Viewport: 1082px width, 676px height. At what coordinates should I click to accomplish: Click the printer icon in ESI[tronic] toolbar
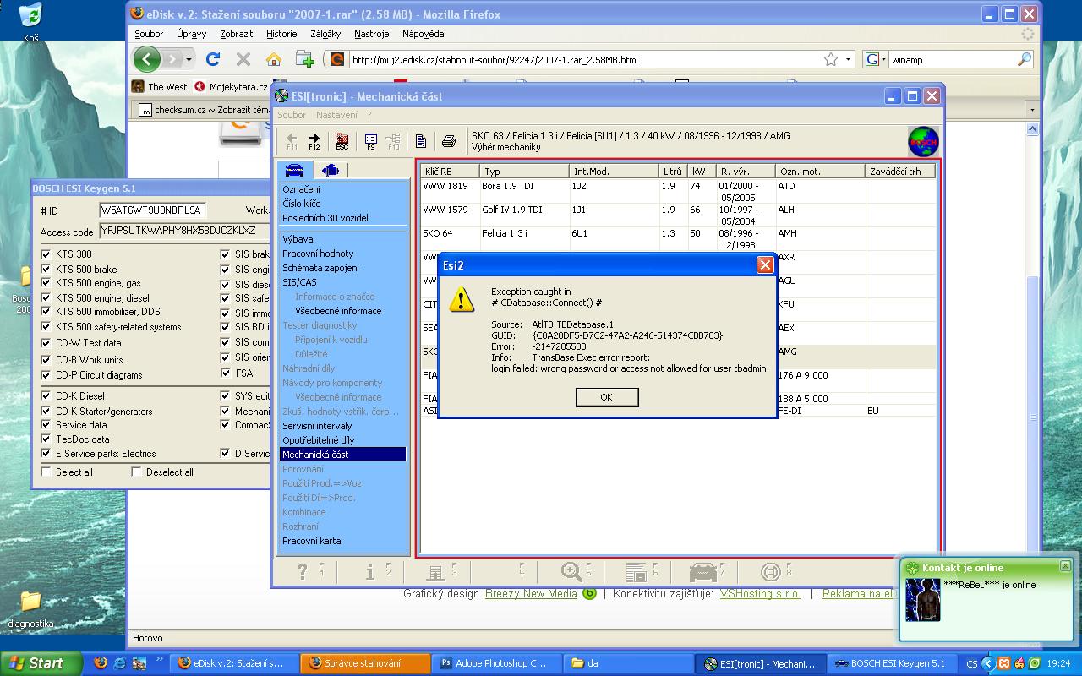(x=448, y=141)
